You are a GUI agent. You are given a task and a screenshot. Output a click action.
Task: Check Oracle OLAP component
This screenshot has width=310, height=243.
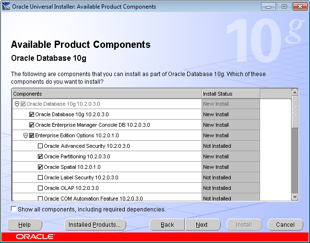[x=40, y=188]
